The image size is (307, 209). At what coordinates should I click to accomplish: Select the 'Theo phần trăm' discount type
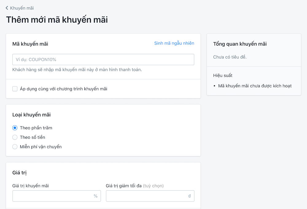point(15,128)
